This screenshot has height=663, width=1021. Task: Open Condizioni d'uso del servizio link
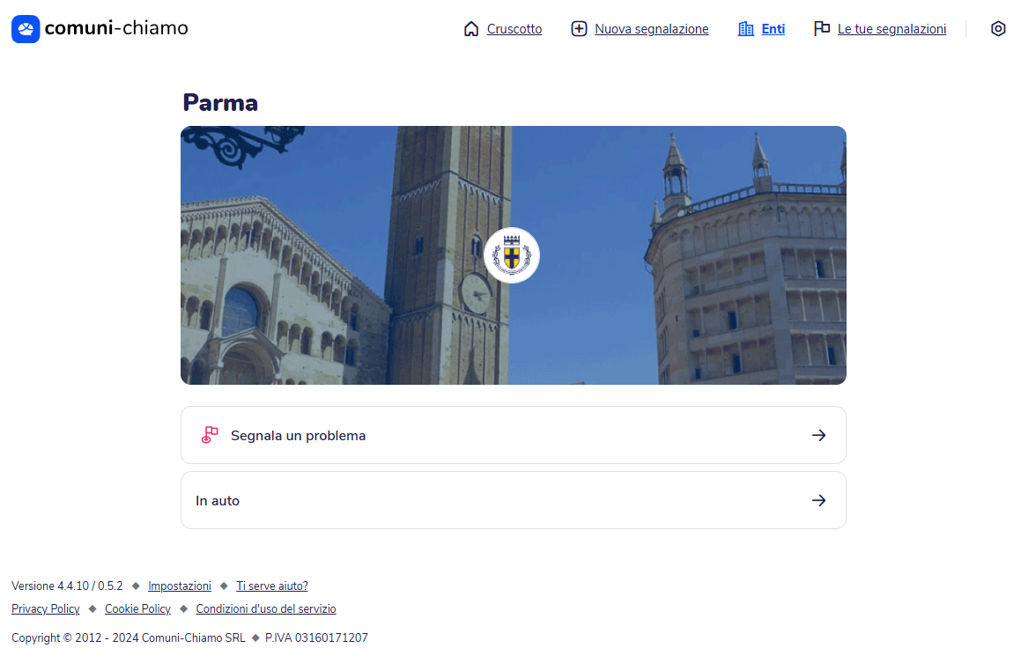point(266,608)
